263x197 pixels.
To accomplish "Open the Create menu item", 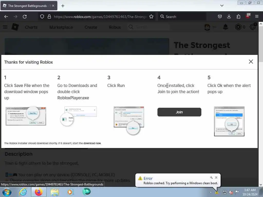I will coord(91,27).
